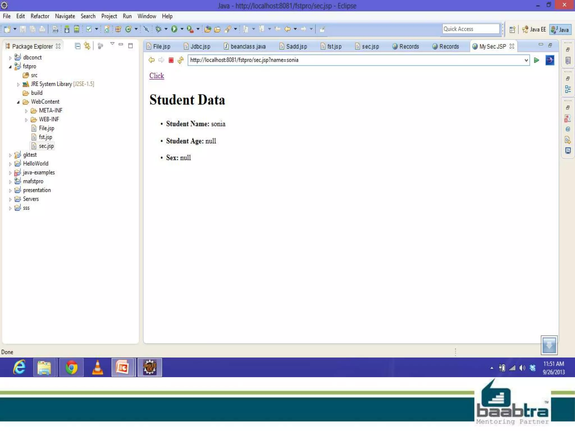Open the Refactor menu
The image size is (575, 431).
(40, 16)
